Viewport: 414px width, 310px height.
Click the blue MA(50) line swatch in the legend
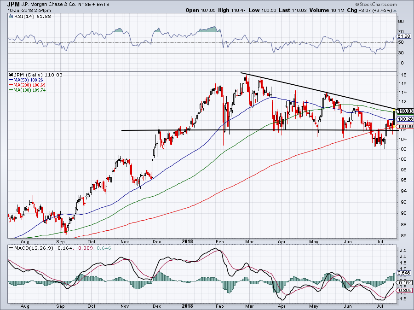point(11,80)
